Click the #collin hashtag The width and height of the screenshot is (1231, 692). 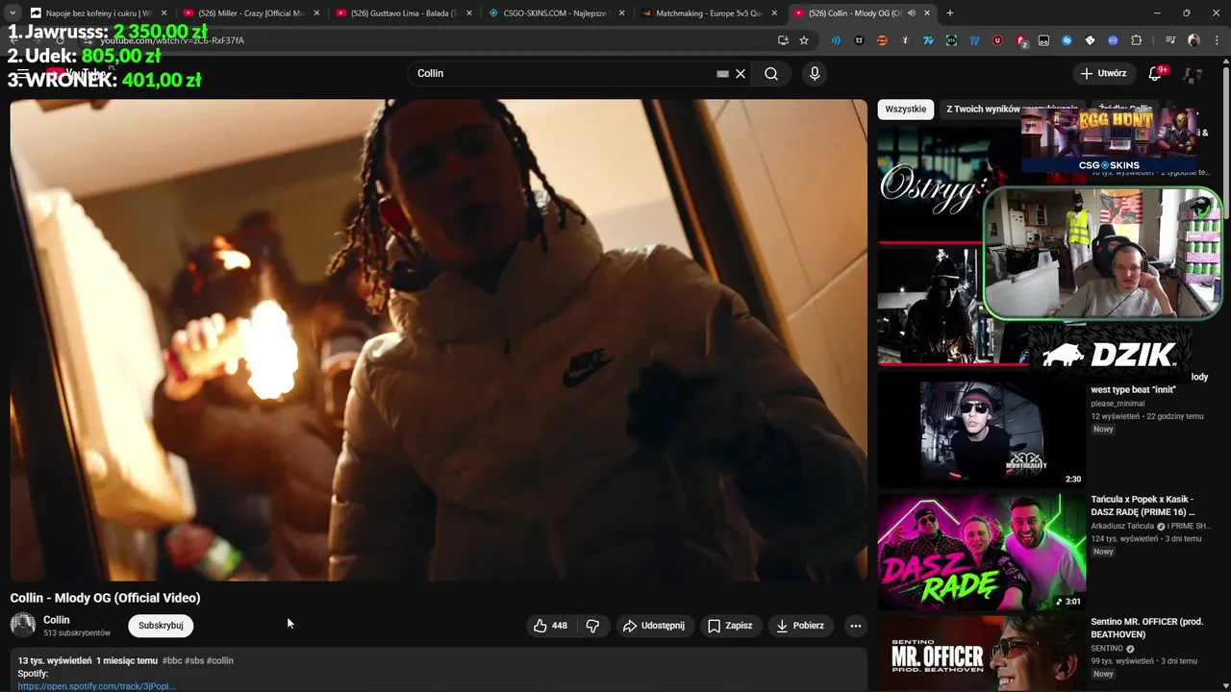pos(220,661)
